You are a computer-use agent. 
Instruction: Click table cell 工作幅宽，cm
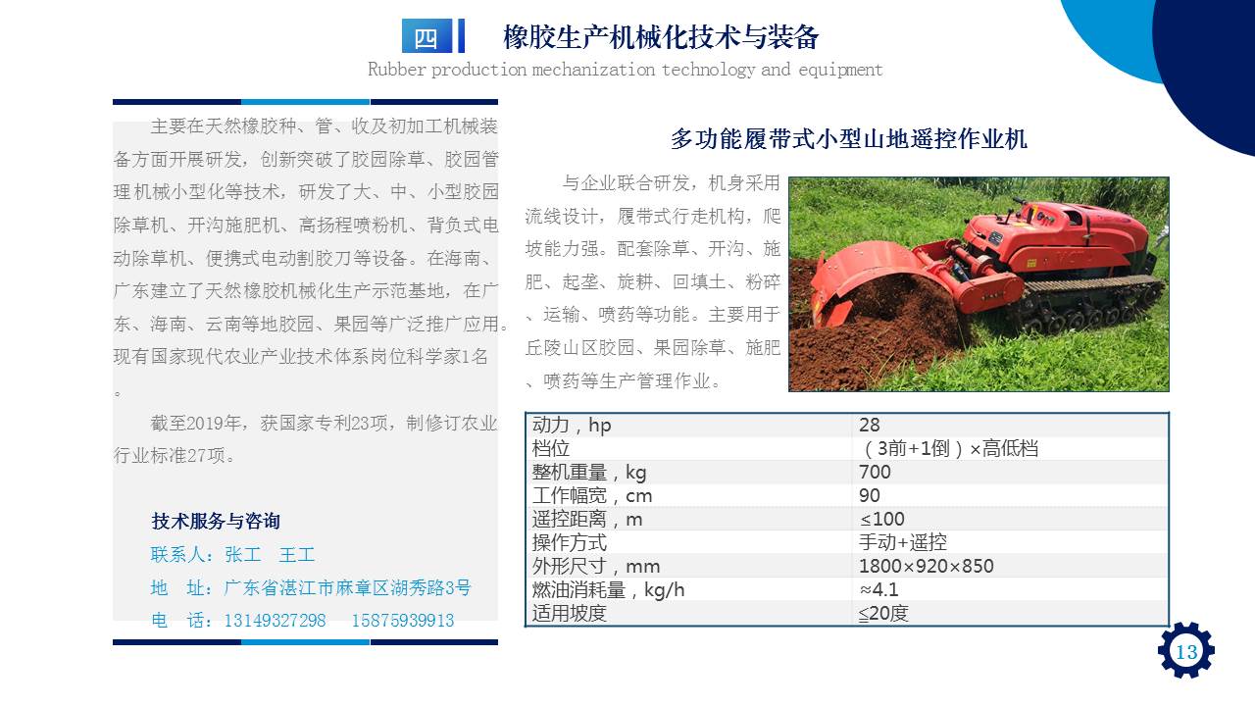coord(690,495)
